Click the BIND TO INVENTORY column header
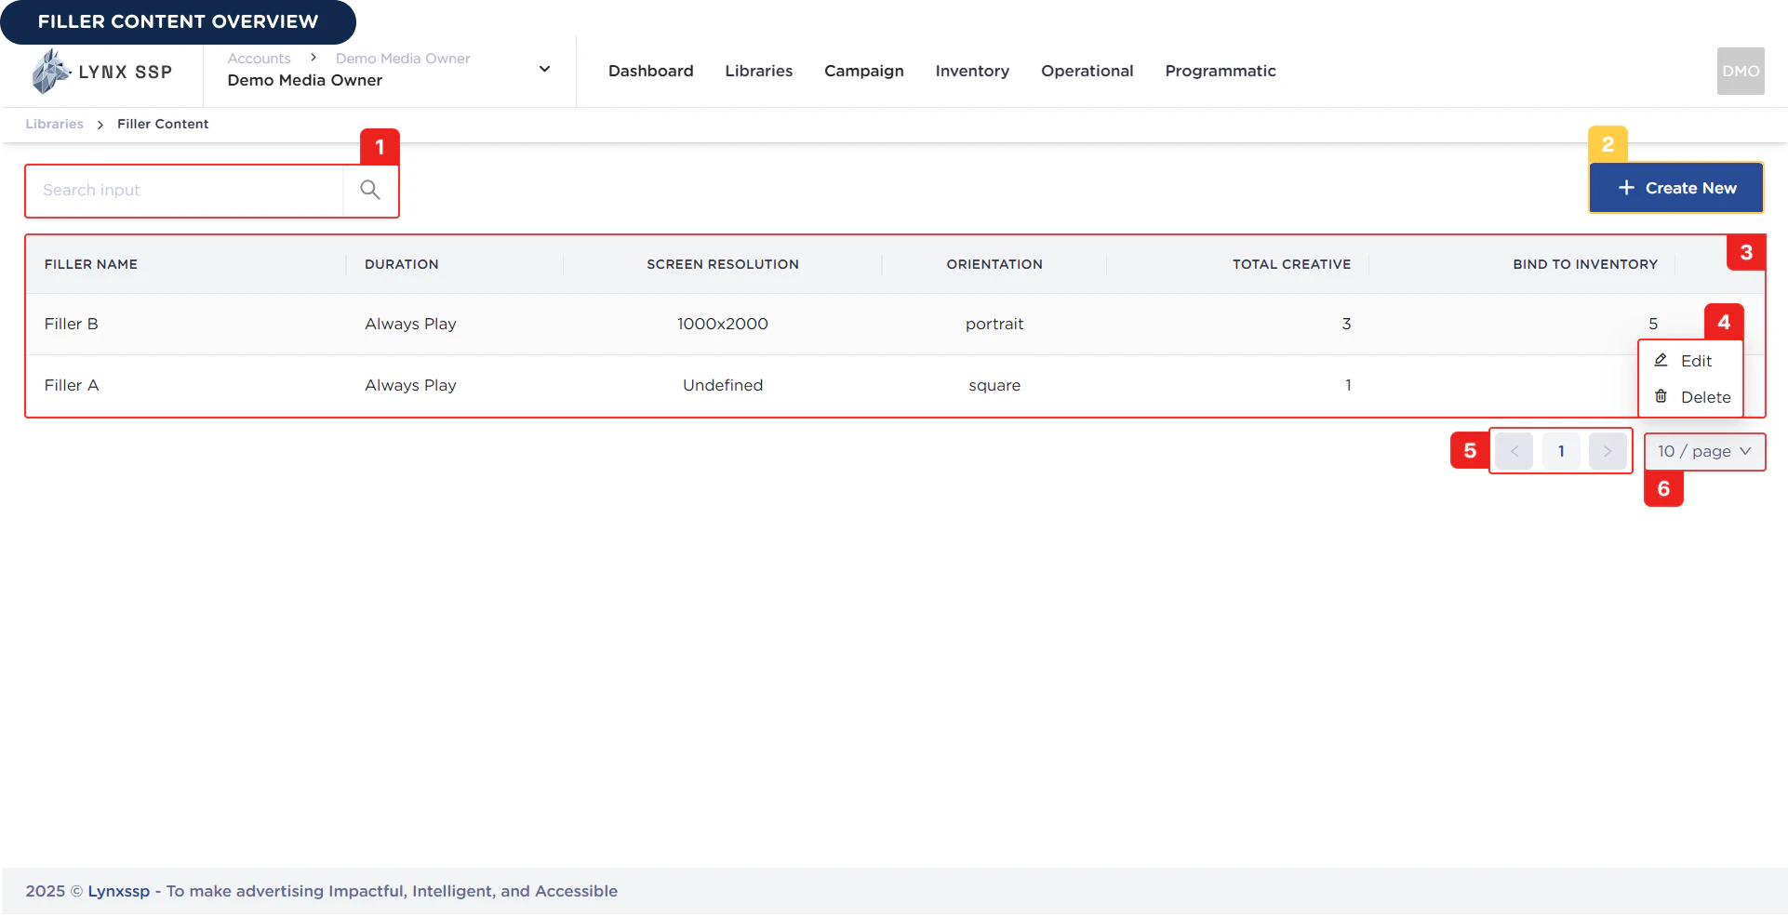Viewport: 1788px width, 917px height. (1584, 264)
